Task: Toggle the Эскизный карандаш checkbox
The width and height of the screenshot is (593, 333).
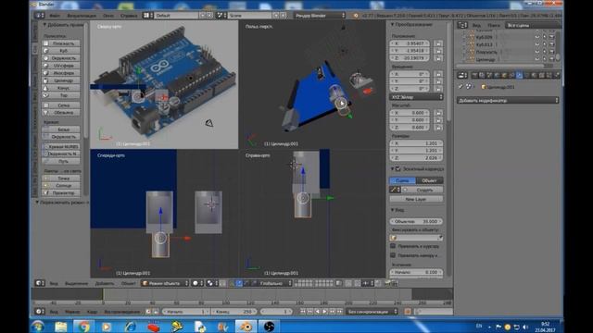Action: (x=397, y=169)
